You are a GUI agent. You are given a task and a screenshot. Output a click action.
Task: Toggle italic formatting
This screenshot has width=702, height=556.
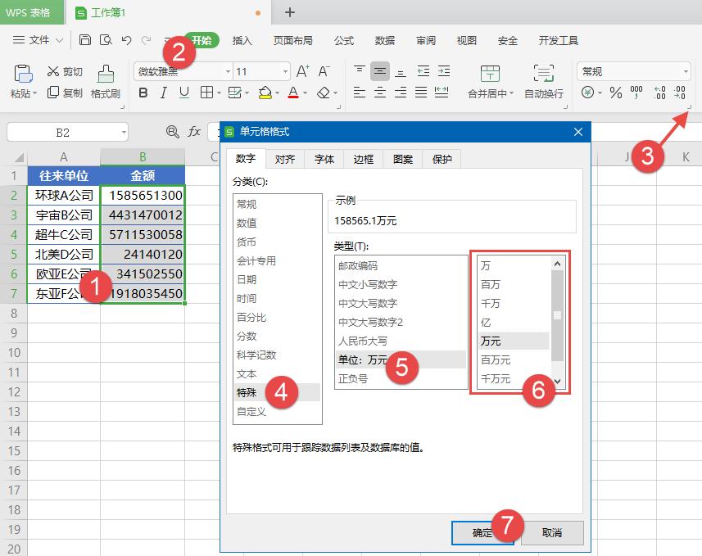[x=164, y=93]
